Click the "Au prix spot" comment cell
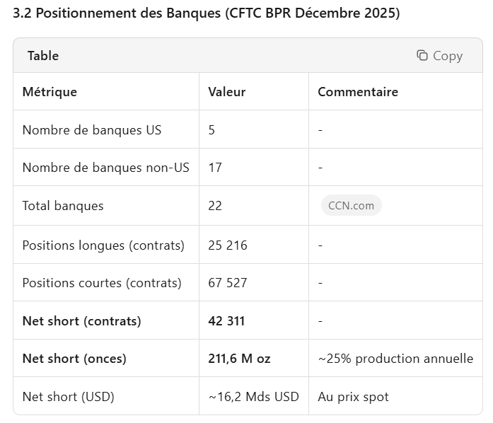This screenshot has width=493, height=423. point(353,397)
